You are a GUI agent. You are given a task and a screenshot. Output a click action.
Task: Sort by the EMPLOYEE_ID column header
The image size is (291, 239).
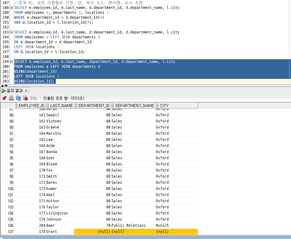pos(30,106)
